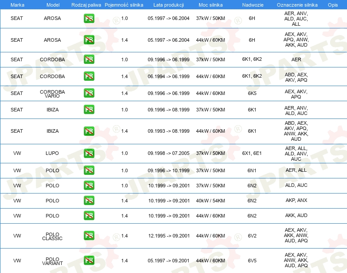Click the fuel icon in SEAT AROSA 1.4 row
Viewport: 347px width, 273px height.
89,40
